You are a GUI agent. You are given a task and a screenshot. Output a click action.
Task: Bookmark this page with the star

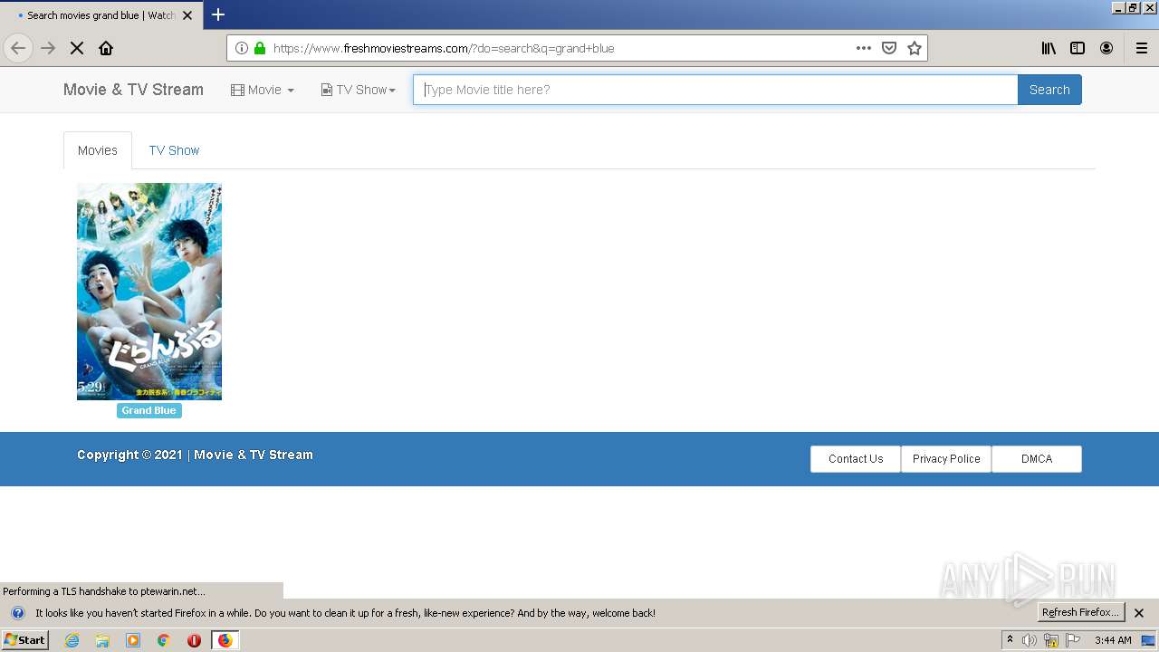coord(915,48)
